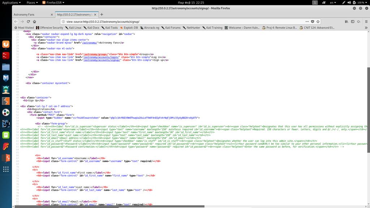
Task: Open the Exploit-DB bookmark
Action: pyautogui.click(x=129, y=27)
